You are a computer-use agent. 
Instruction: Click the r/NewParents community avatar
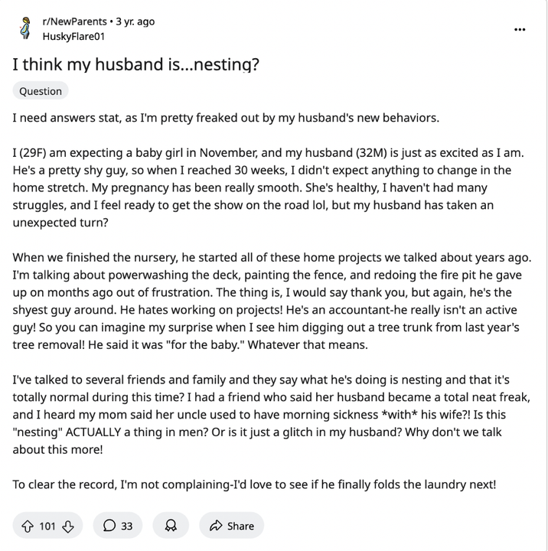coord(25,28)
